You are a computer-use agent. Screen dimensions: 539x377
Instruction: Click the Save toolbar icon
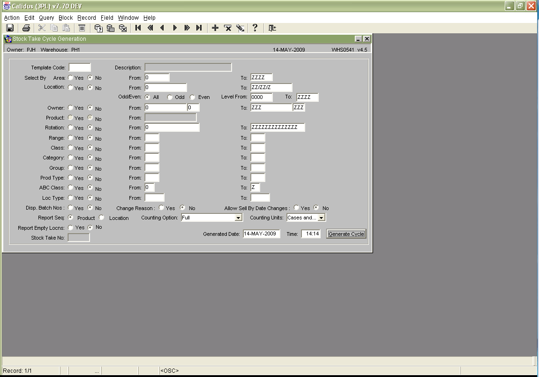pyautogui.click(x=10, y=28)
